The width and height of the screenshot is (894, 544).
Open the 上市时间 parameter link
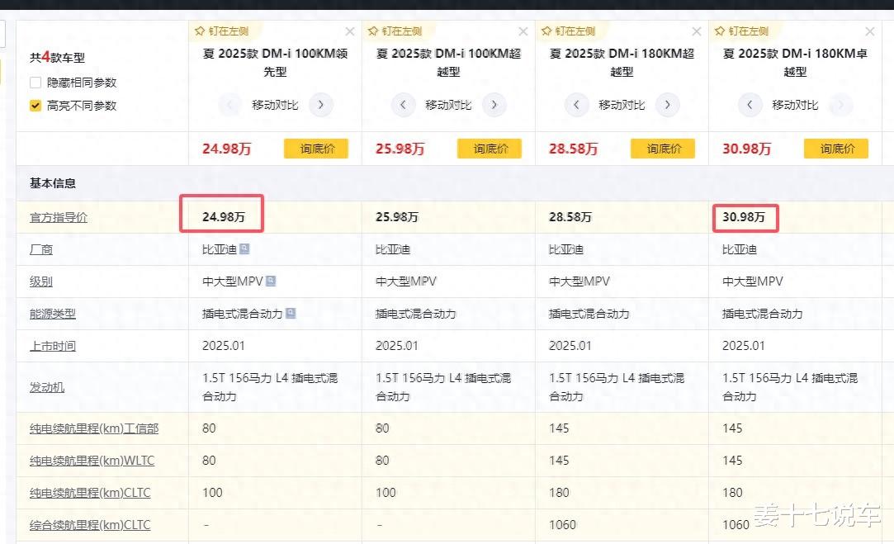point(53,346)
